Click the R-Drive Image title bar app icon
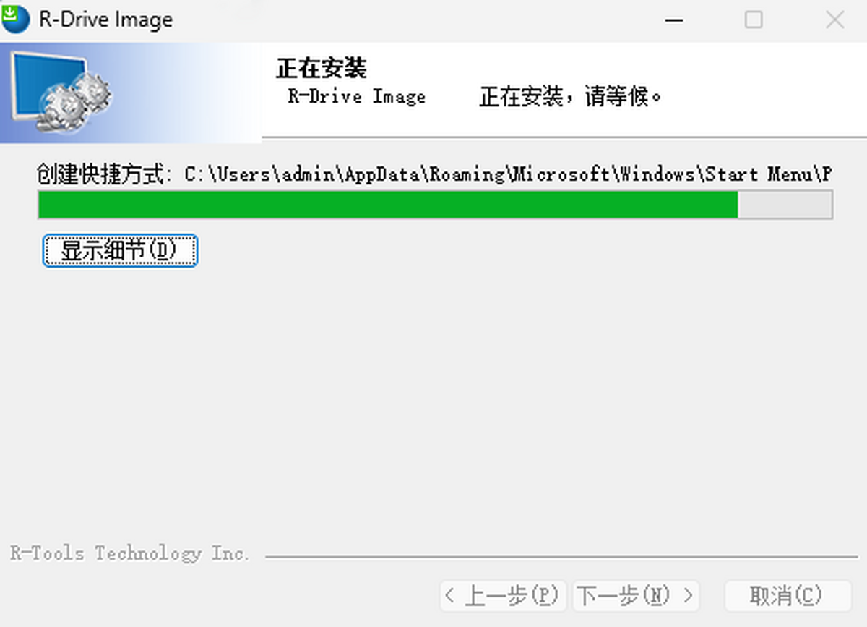 [x=16, y=18]
